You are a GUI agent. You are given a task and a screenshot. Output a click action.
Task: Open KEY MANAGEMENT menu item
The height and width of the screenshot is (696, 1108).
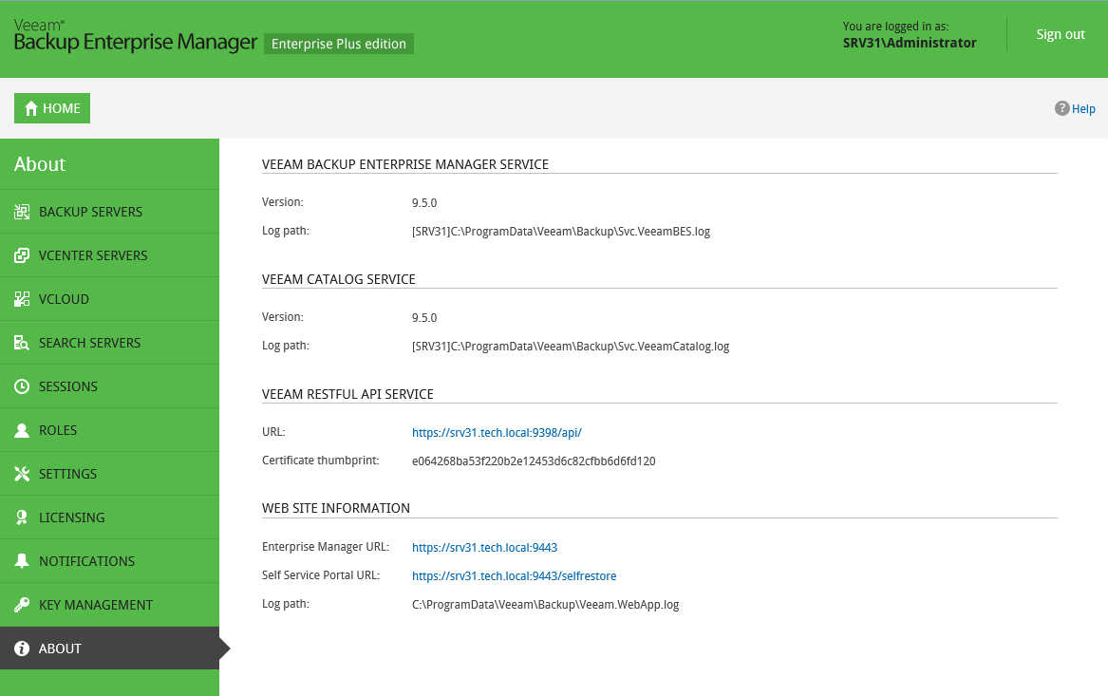[109, 605]
